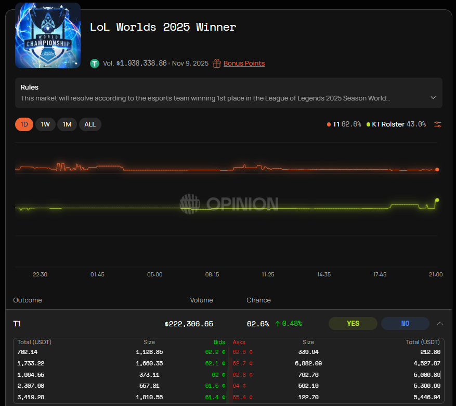456x406 pixels.
Task: Buy YES on T1
Action: [x=353, y=323]
